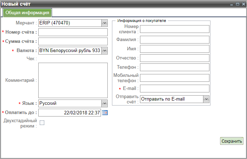Expand the Язык language dropdown

pyautogui.click(x=104, y=103)
